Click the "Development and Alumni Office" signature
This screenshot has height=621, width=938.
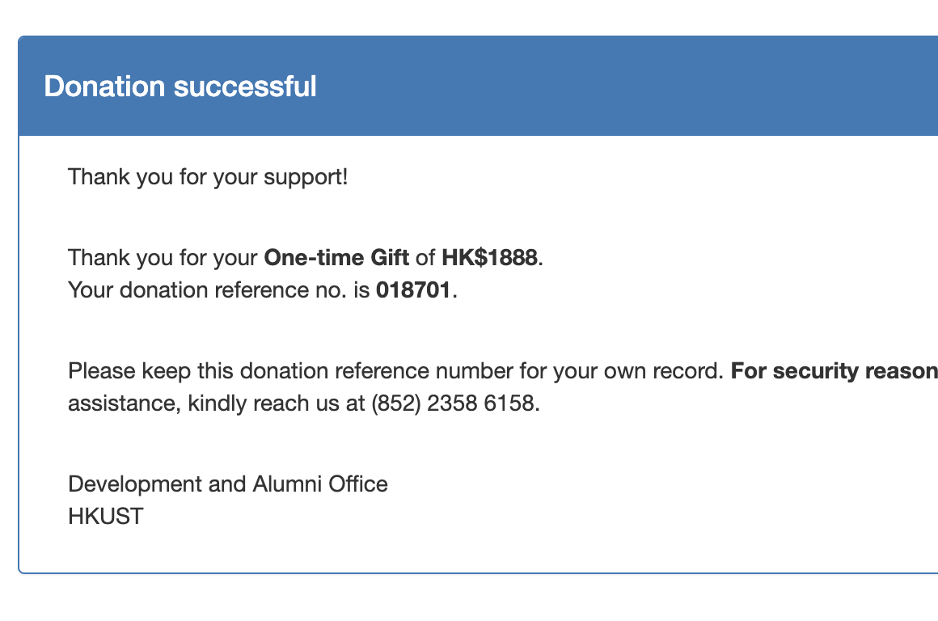pyautogui.click(x=228, y=484)
